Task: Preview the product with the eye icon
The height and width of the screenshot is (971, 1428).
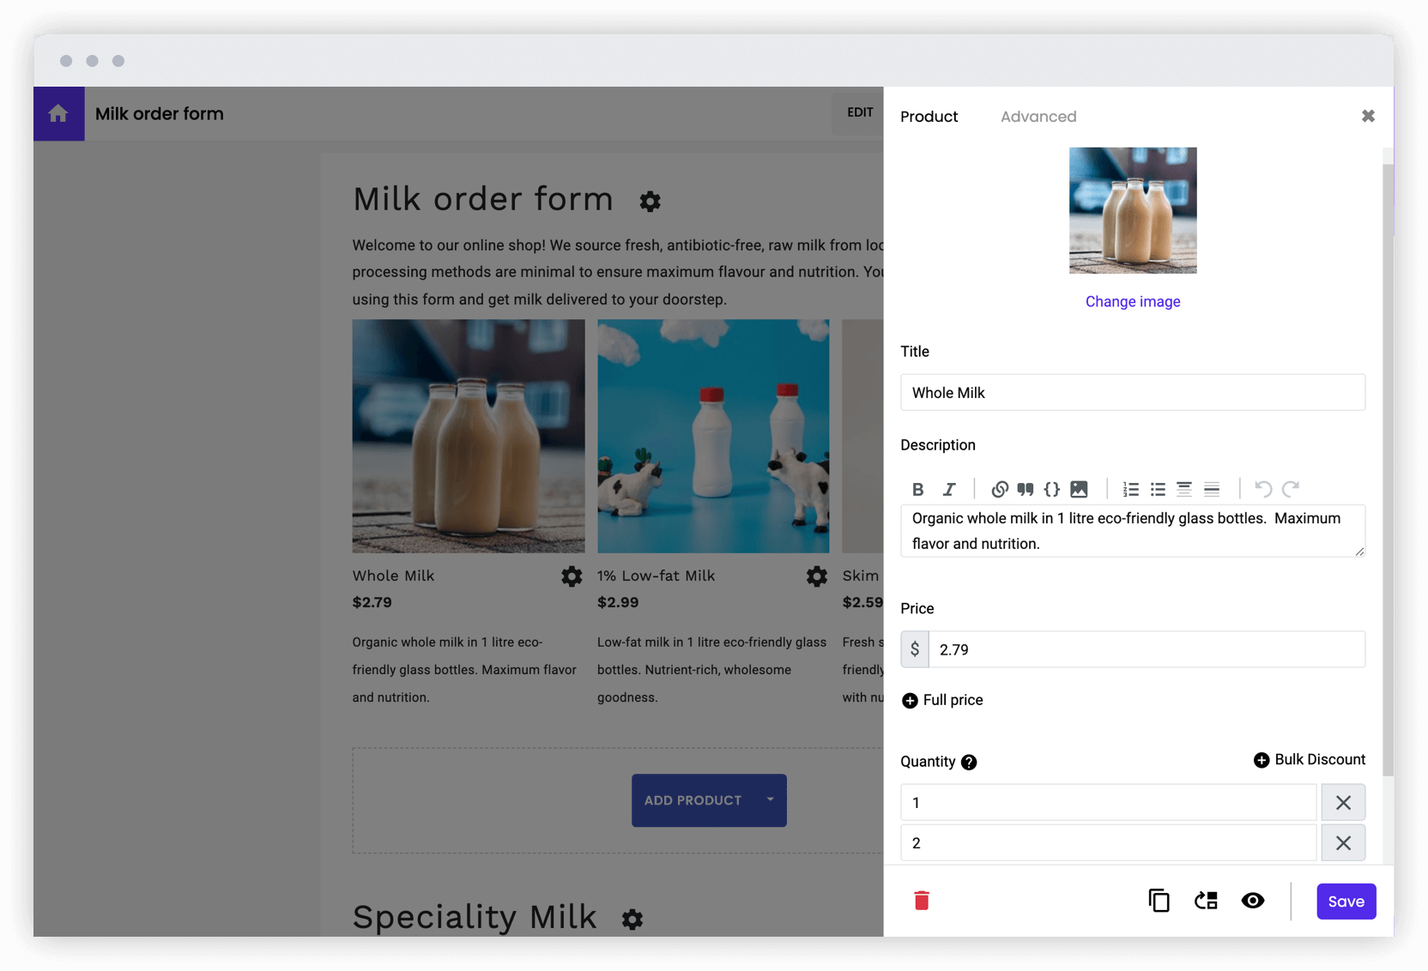Action: point(1253,901)
